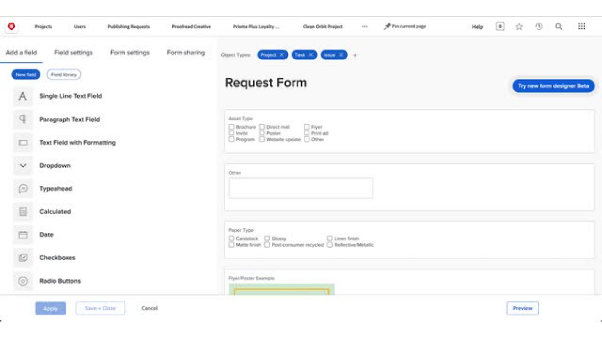Image resolution: width=602 pixels, height=338 pixels.
Task: Click inside the Other text box
Action: coord(300,188)
